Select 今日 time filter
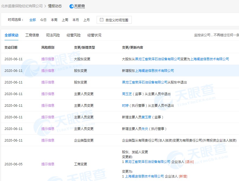Screen dimensions: 239x181 tap(43, 20)
